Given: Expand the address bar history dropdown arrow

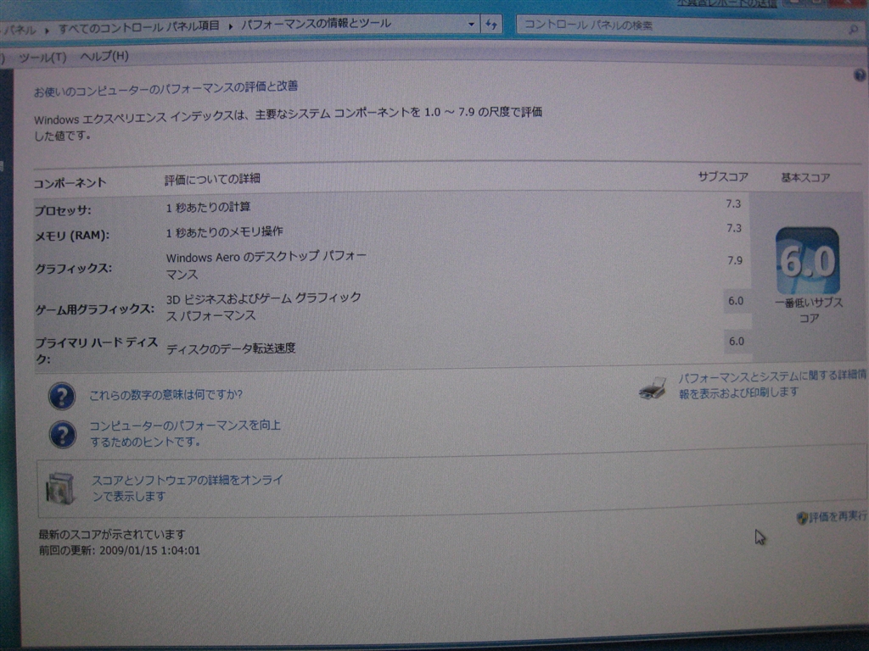Looking at the screenshot, I should [471, 25].
